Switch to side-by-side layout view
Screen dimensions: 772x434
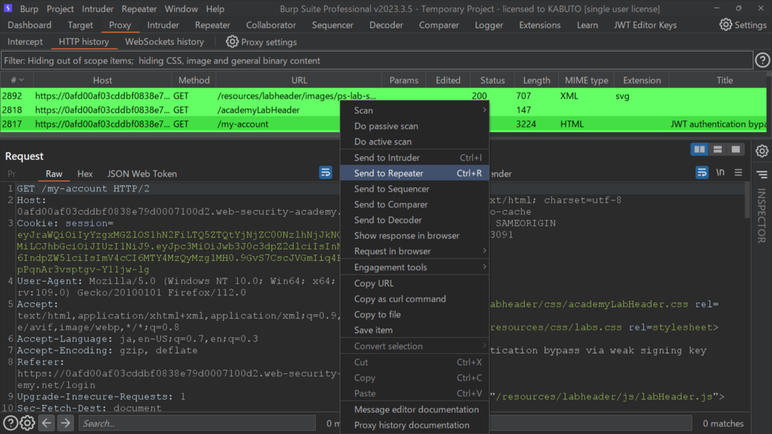click(699, 150)
